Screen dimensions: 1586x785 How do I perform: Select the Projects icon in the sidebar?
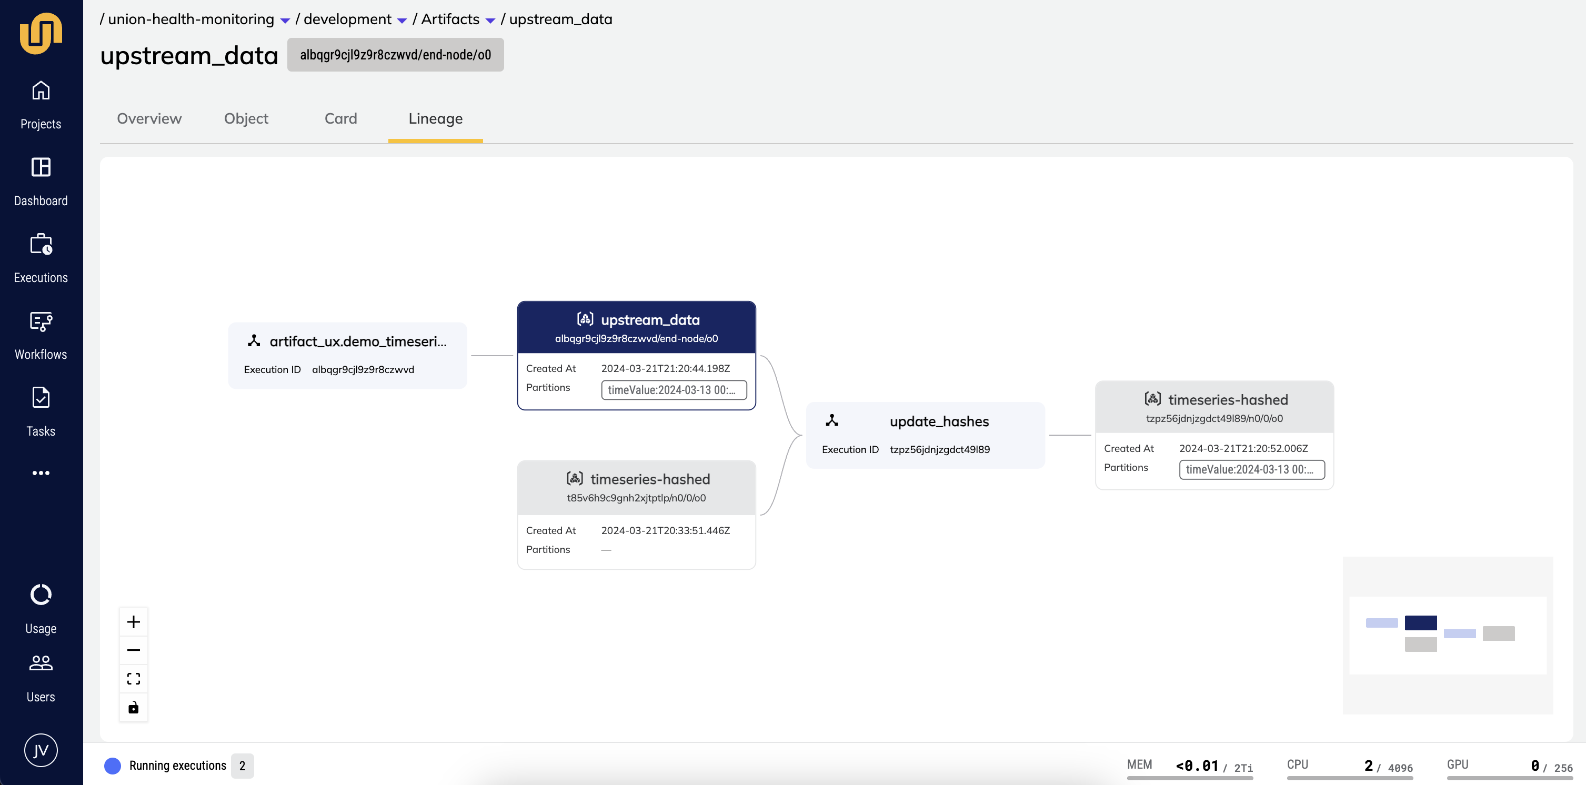(x=41, y=89)
